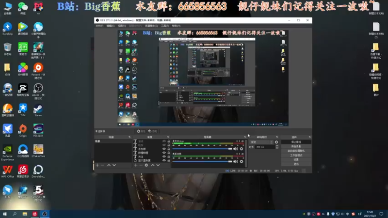Viewport: 388px width, 218px height.
Task: Hide the 显示器采集 display capture source
Action: 164,160
